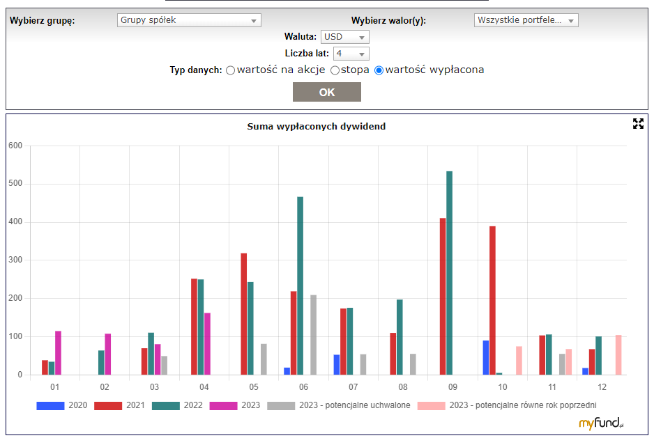
Task: Open the 'Liczba lat' years dropdown
Action: (351, 54)
